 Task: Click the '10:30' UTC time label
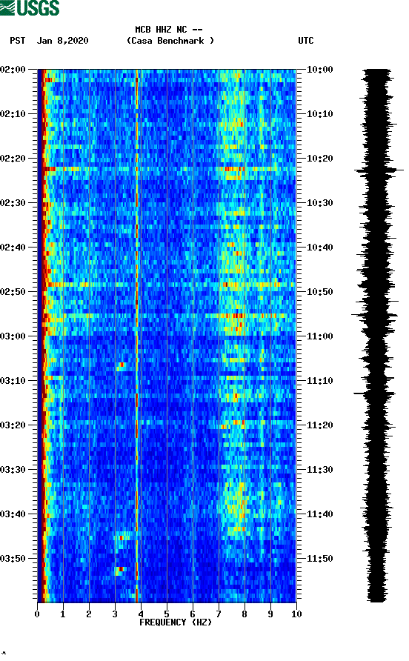319,203
